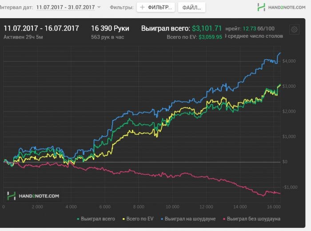Image resolution: width=311 pixels, height=231 pixels.
Task: Click the blue legend dot for Выиграл на шоудауне
Action: coord(162,219)
